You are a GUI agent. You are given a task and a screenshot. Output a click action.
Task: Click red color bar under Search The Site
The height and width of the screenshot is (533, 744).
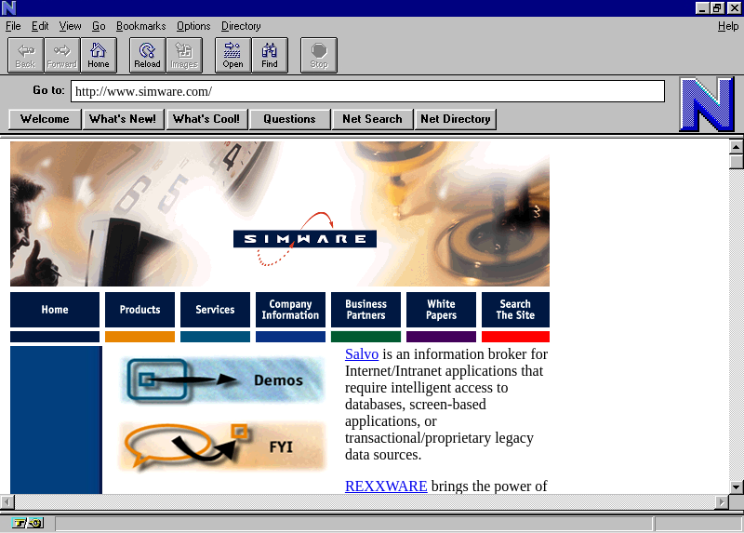[x=516, y=337]
